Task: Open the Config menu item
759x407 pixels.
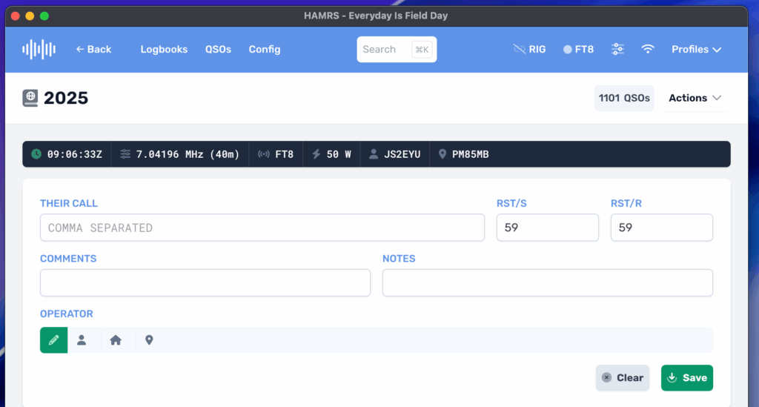Action: (x=265, y=50)
